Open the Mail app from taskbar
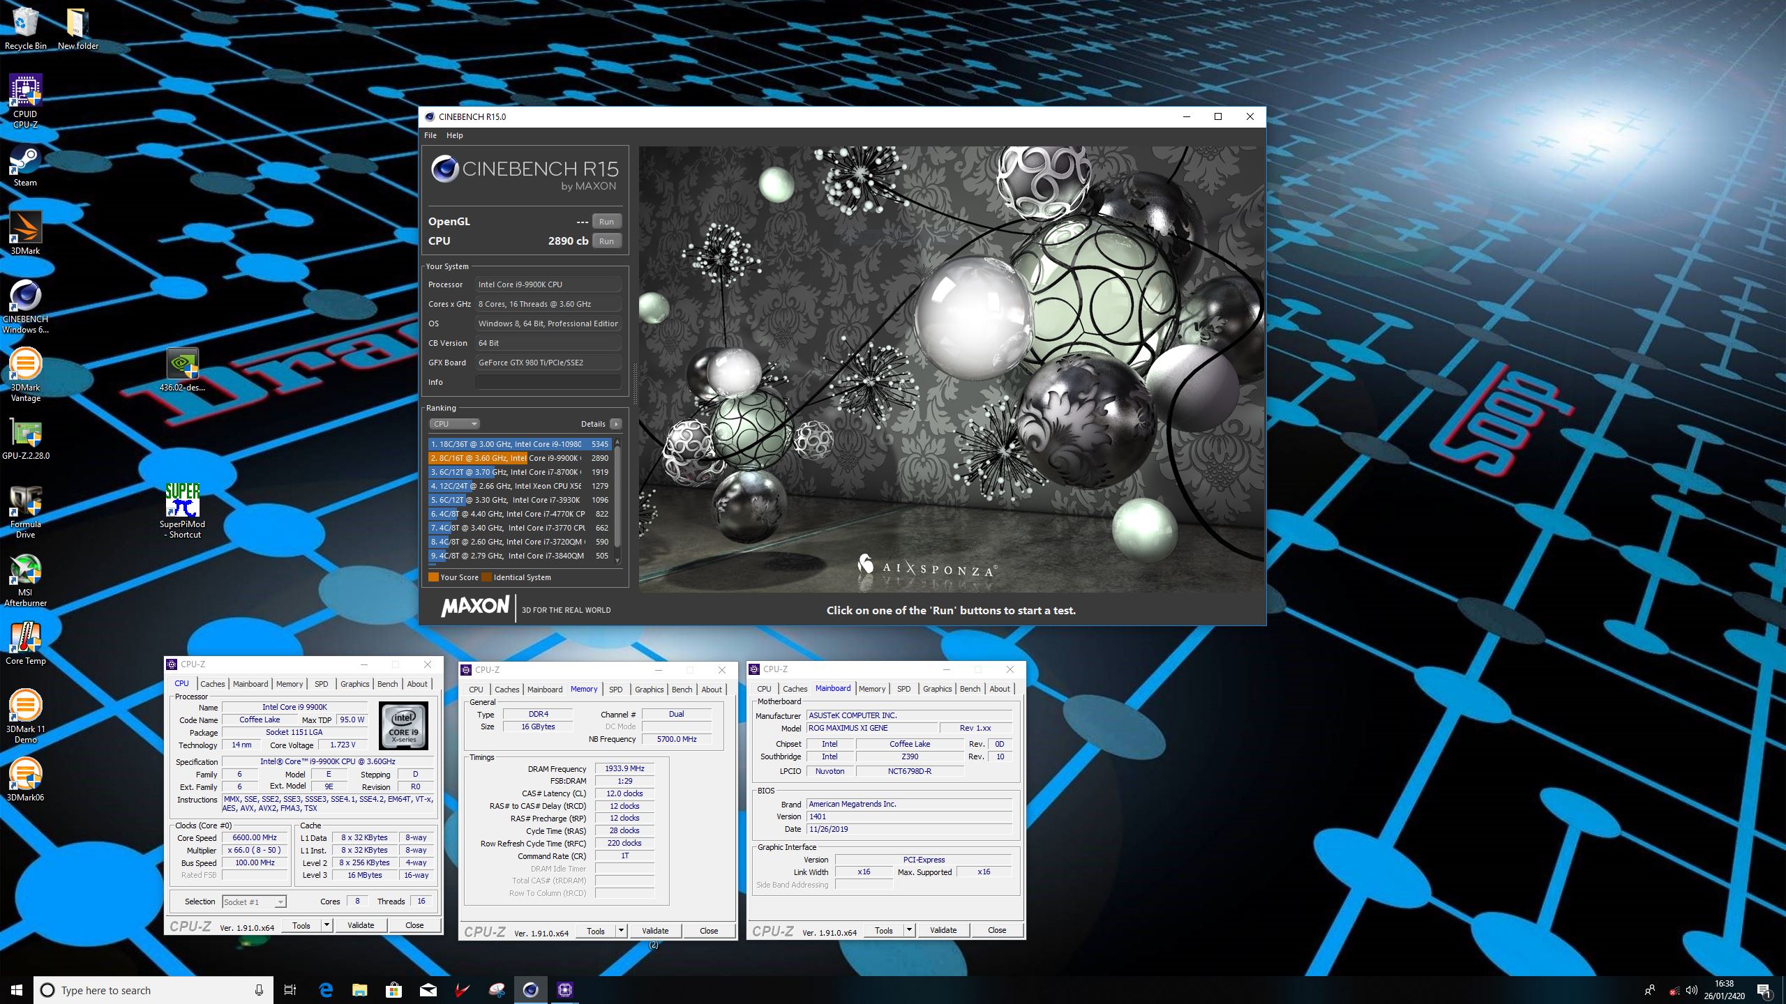 (428, 989)
